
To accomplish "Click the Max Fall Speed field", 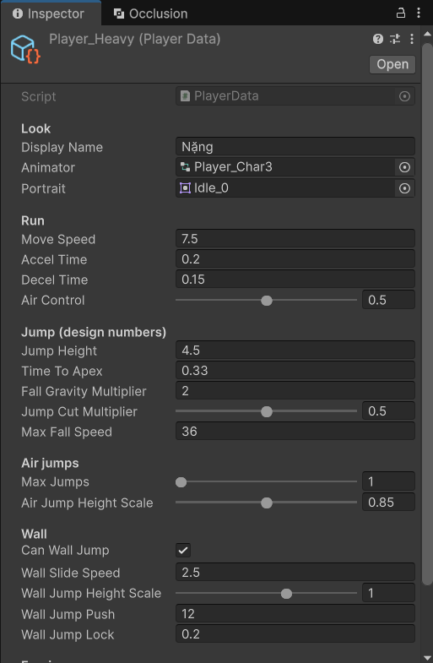I will (x=295, y=432).
